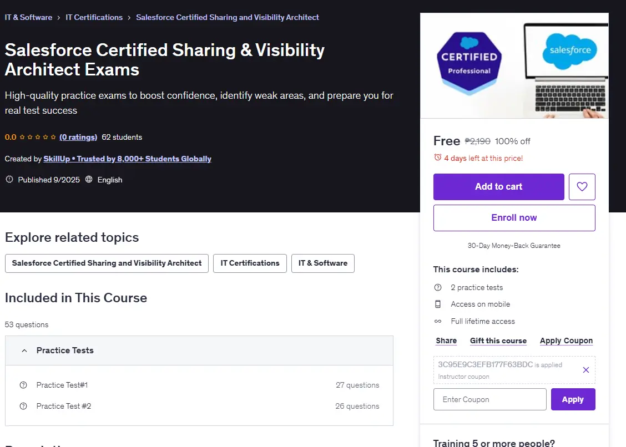Click Gift this course
The height and width of the screenshot is (447, 626).
(x=498, y=341)
